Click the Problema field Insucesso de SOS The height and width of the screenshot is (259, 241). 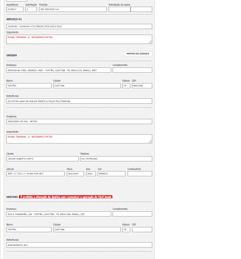(79, 121)
